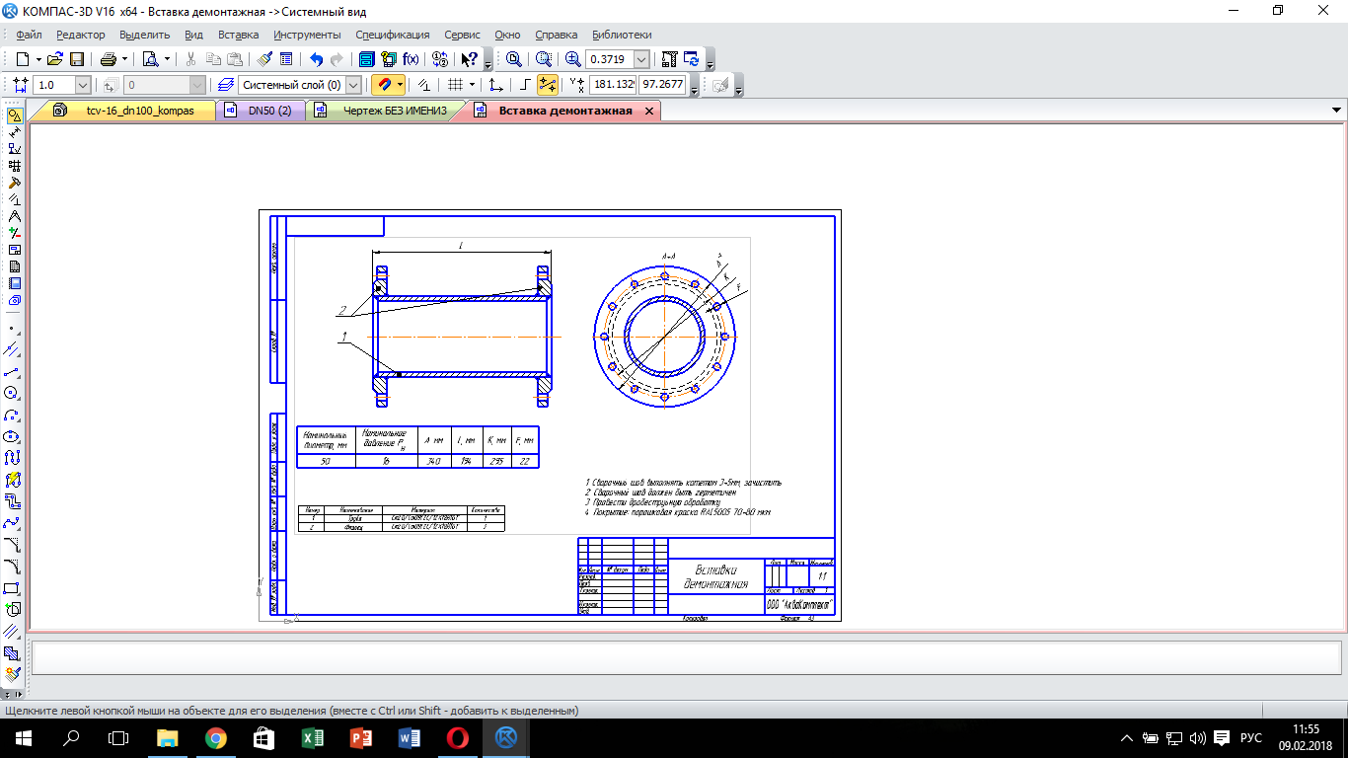Screen dimensions: 1348x758
Task: Open print preview with the magnifier-page icon
Action: click(x=151, y=59)
